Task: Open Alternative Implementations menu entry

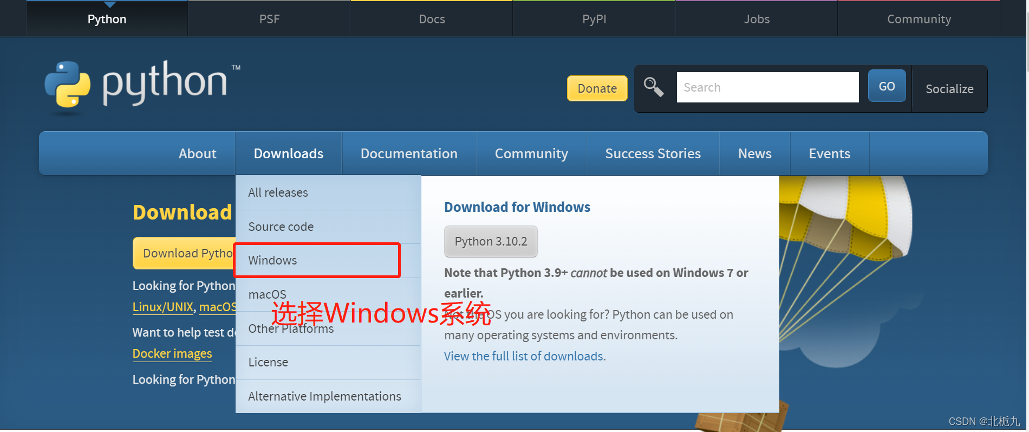Action: pos(328,396)
